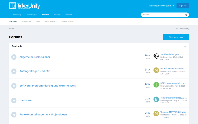Click author name borg
The image size is (198, 124).
(x=165, y=57)
